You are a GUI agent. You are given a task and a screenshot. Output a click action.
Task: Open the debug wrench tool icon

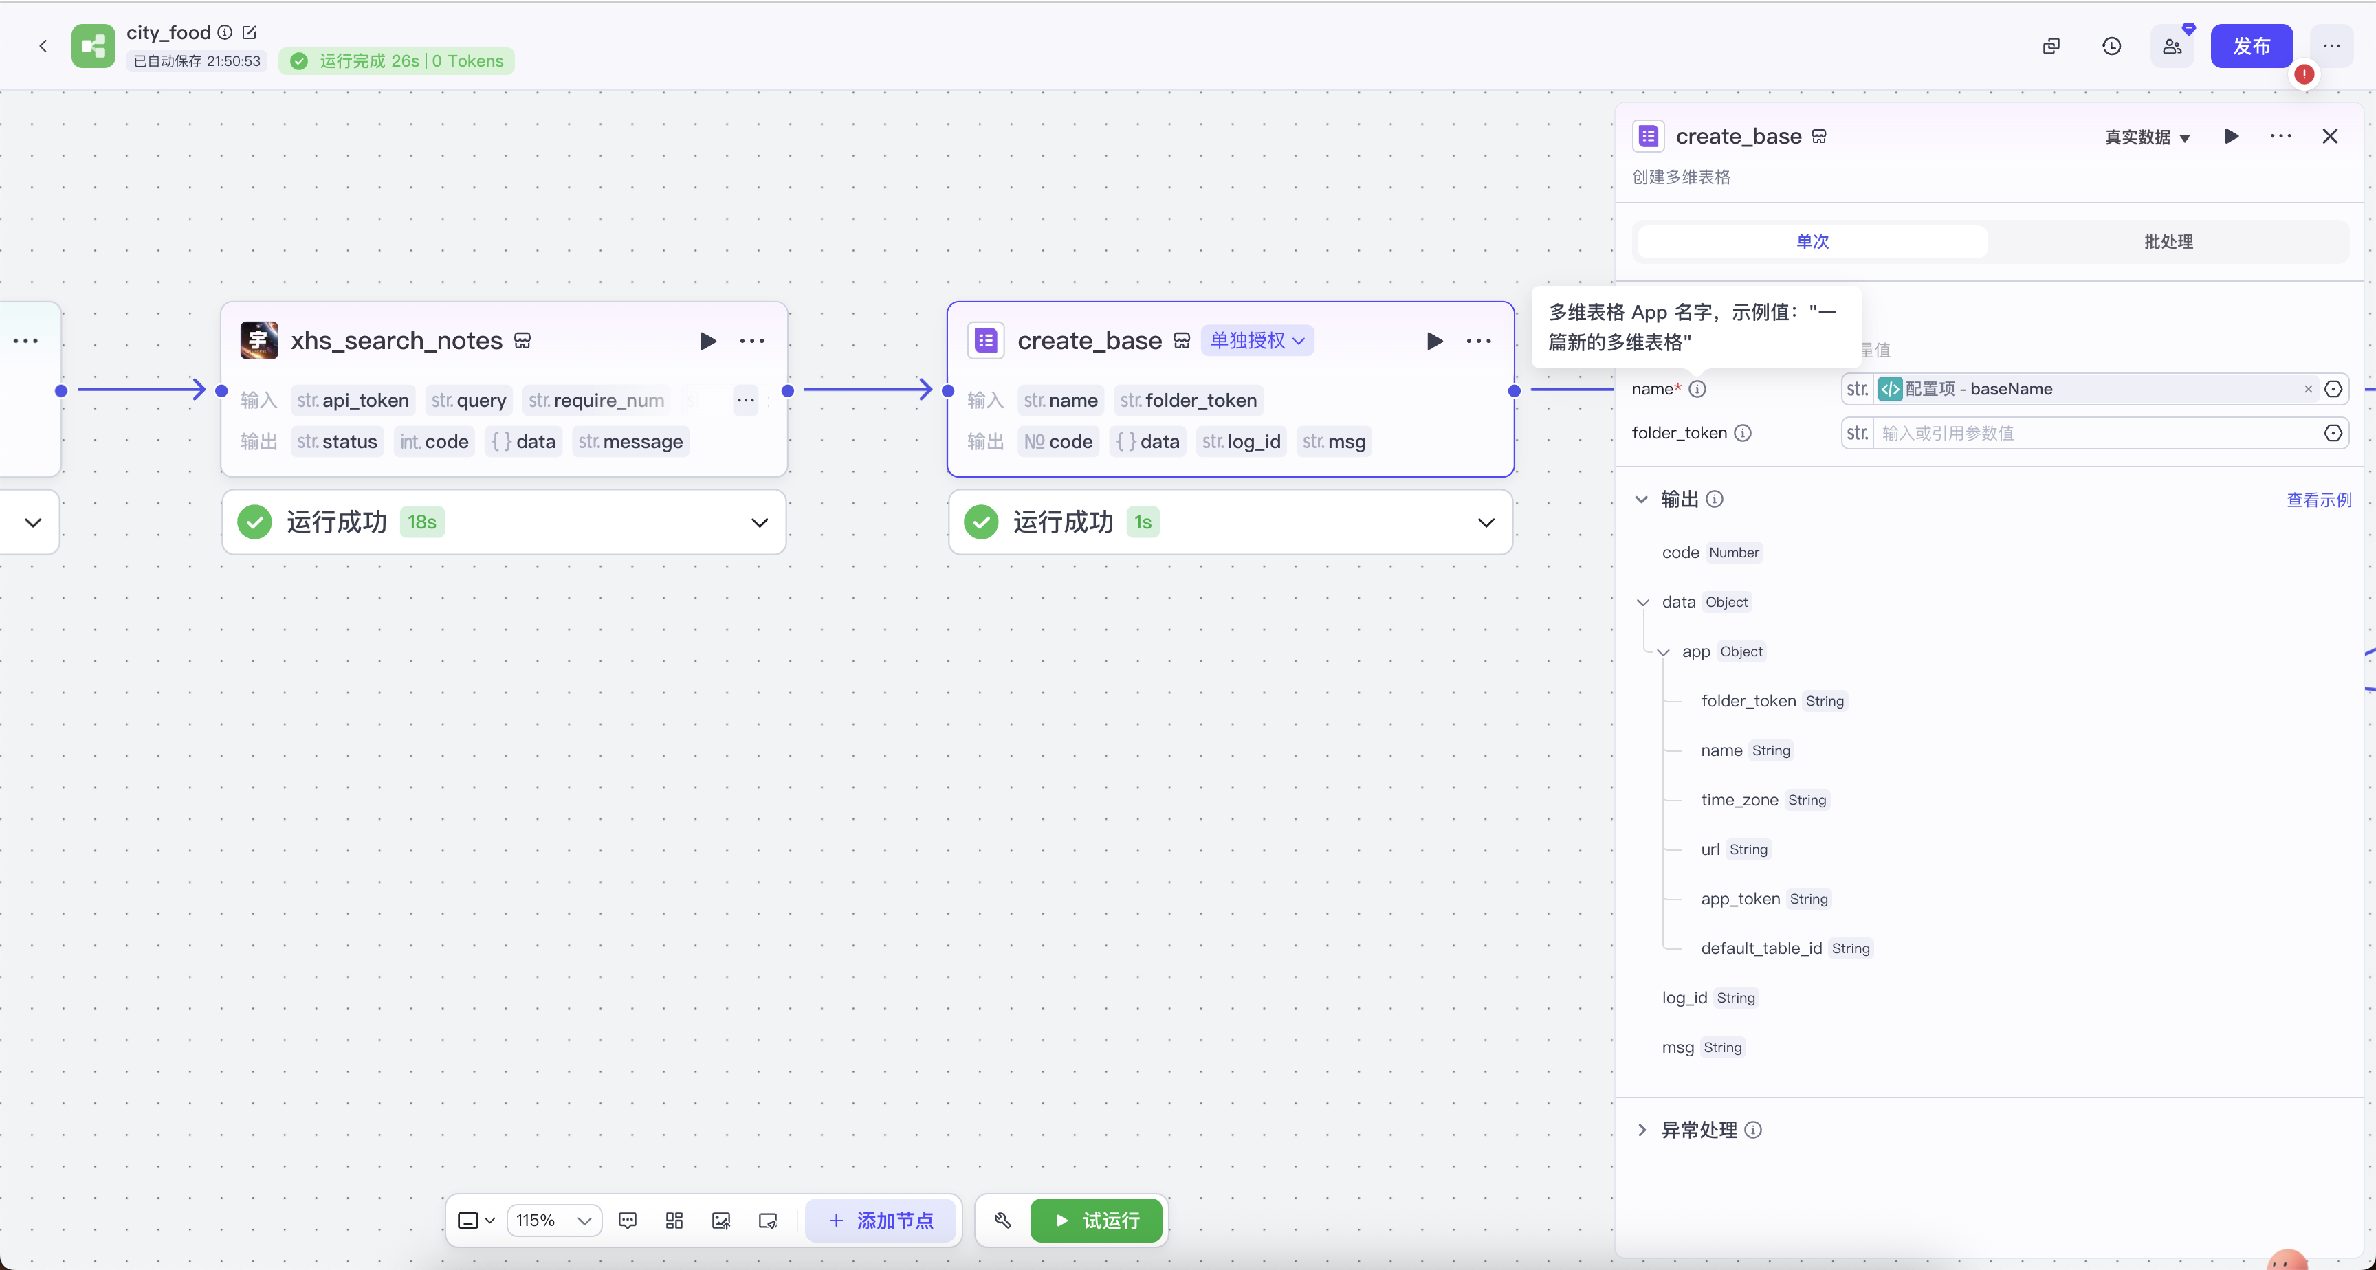point(1002,1221)
